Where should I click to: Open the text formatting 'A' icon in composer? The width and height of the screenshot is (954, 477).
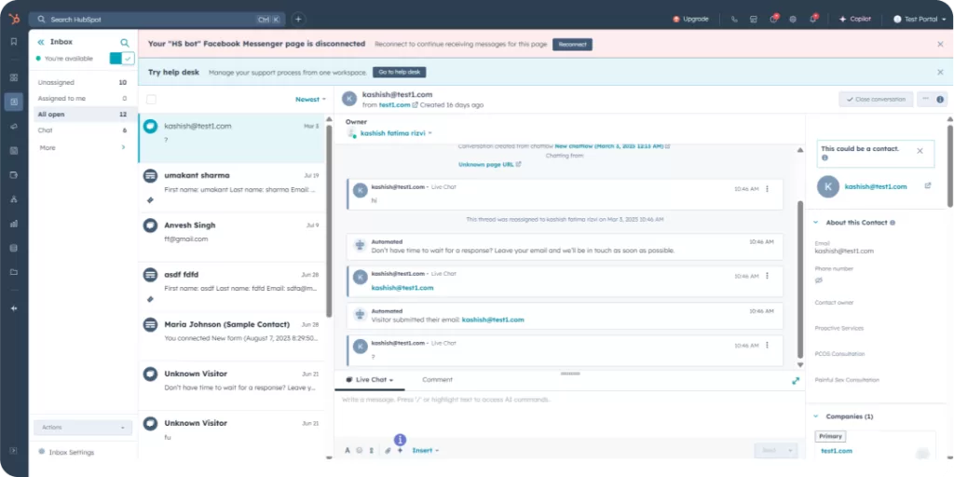click(x=348, y=450)
